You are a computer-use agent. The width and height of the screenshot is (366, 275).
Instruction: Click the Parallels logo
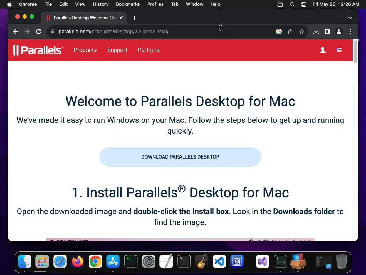click(x=38, y=50)
